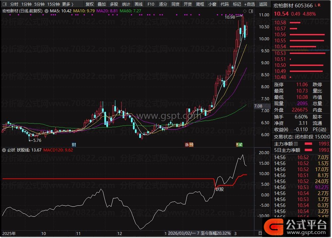Toggle 复权 price adjustment
332x238 pixels.
coord(90,4)
